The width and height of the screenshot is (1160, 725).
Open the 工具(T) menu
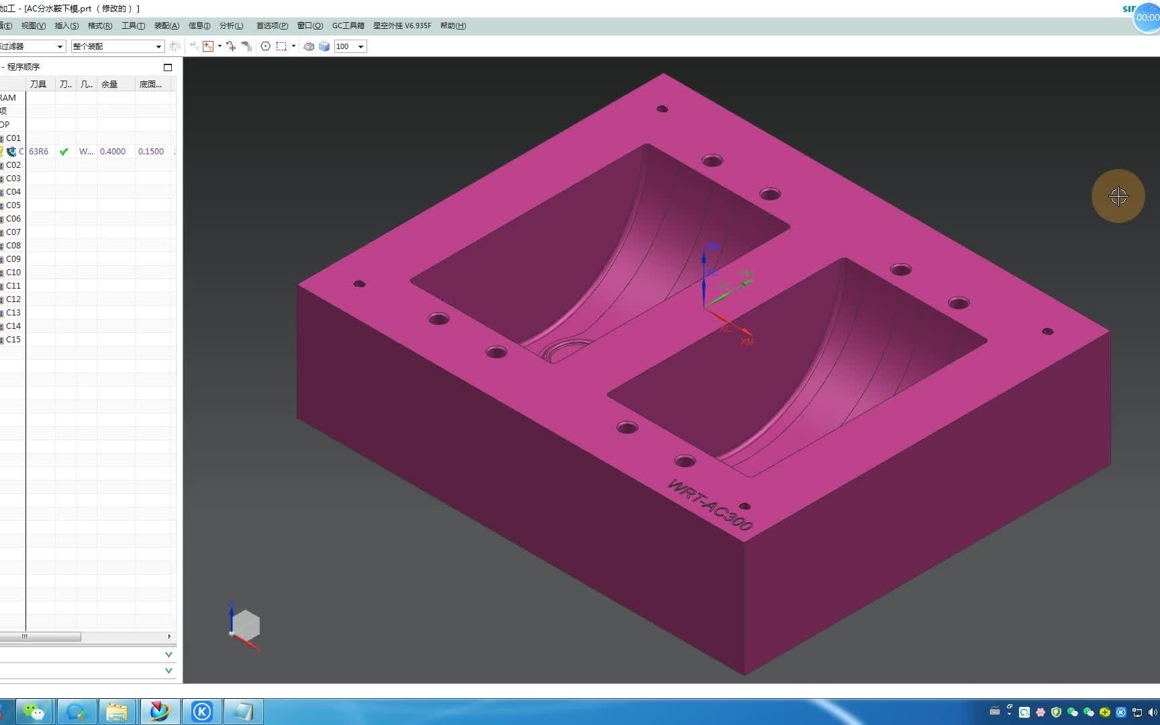click(133, 26)
